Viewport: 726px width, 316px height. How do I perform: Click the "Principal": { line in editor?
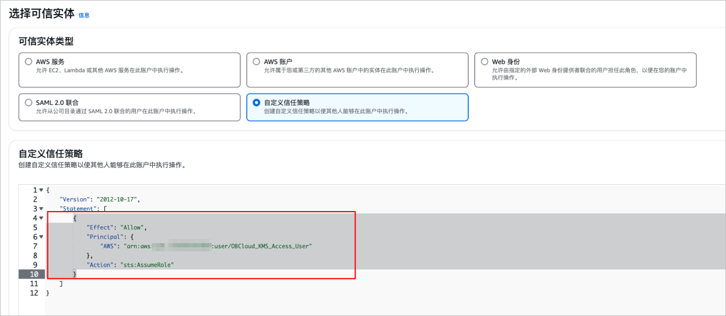pyautogui.click(x=110, y=237)
